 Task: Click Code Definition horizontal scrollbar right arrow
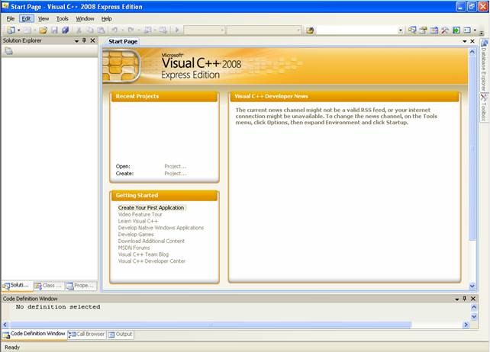(x=466, y=325)
